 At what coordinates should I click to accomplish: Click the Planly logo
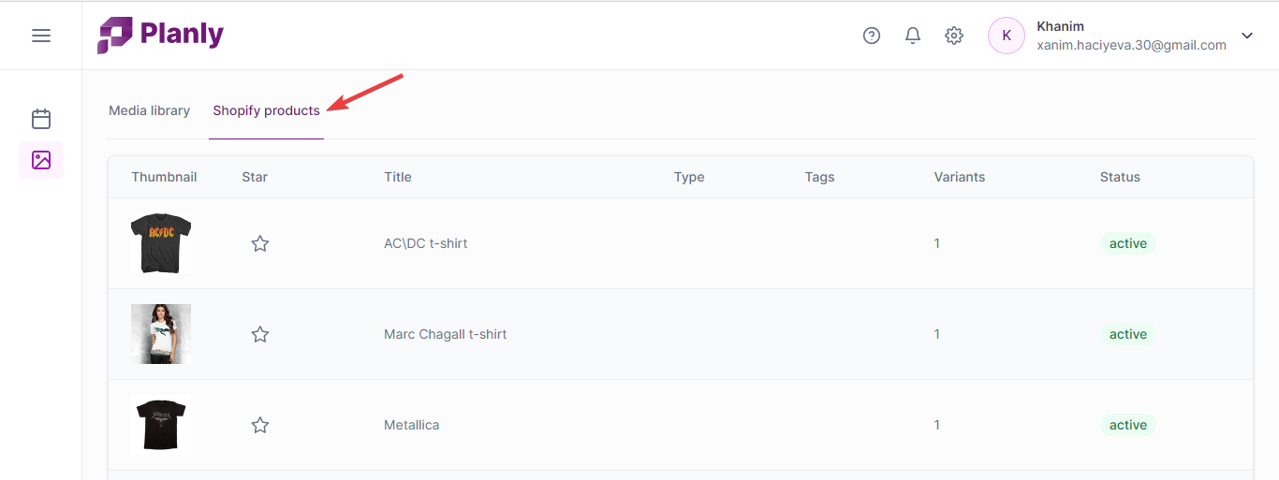(x=160, y=36)
